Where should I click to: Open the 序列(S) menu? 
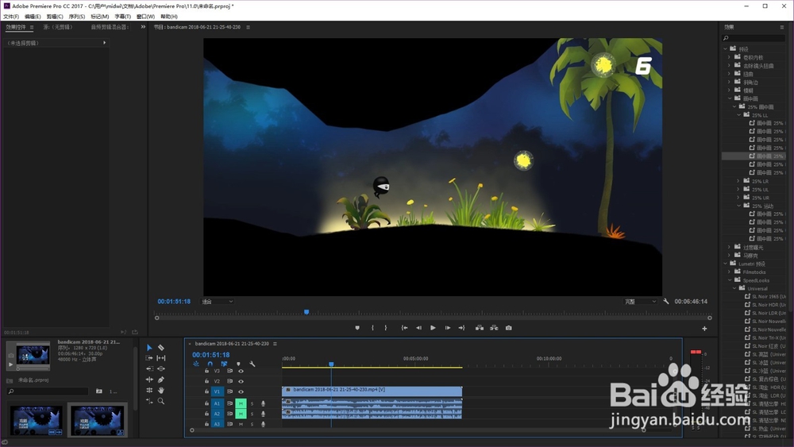point(77,17)
